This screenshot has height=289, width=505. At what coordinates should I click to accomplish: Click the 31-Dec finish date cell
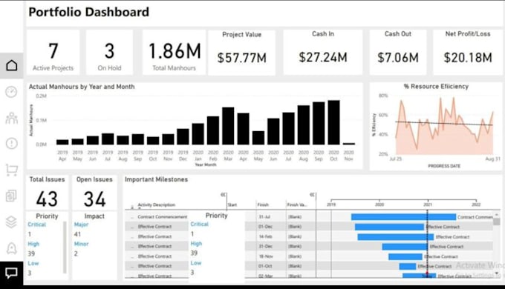point(266,246)
